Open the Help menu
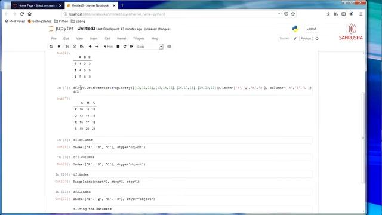382x215 pixels. pyautogui.click(x=155, y=38)
